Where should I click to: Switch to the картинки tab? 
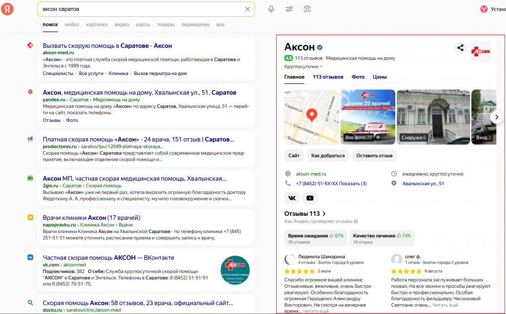coord(96,25)
